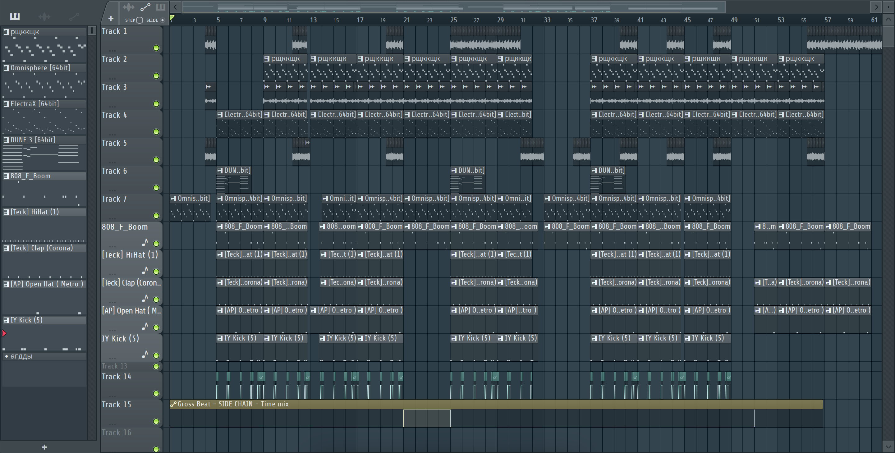895x453 pixels.
Task: Open Track 1 options via its three dots
Action: [112, 50]
